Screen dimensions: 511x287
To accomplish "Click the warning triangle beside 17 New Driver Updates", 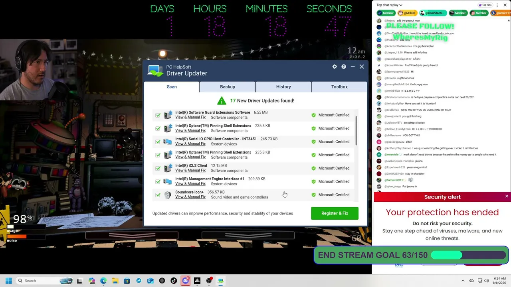I will [x=222, y=100].
